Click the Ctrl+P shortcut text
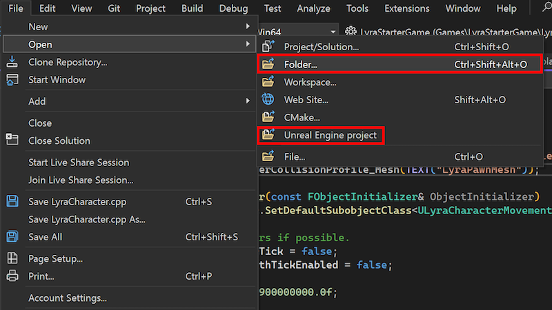 199,276
